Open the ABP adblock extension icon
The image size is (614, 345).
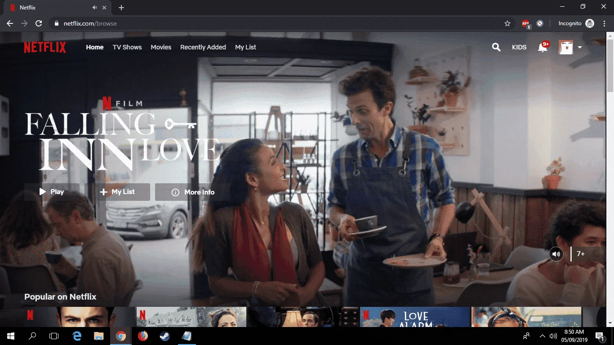(526, 24)
